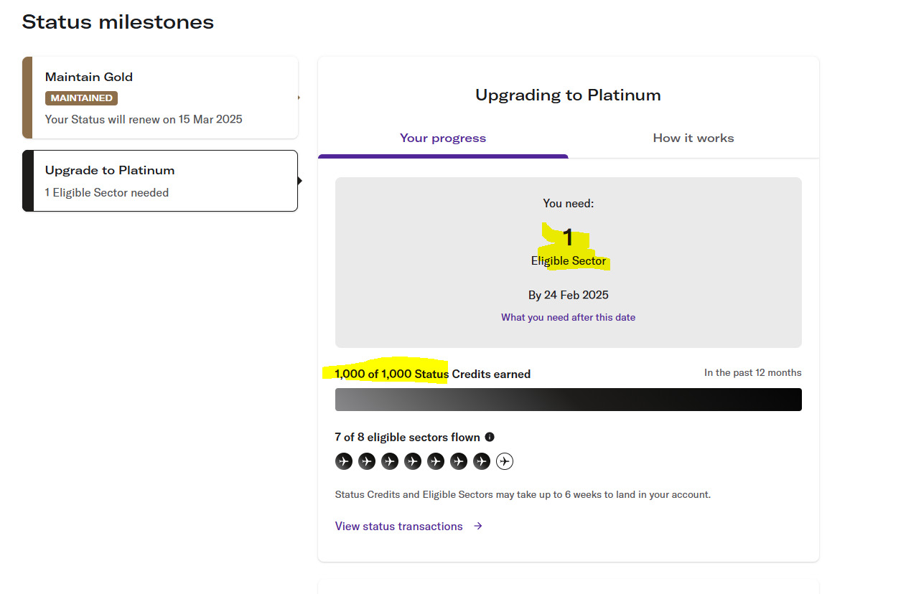Click the Status milestones heading
906x594 pixels.
(x=118, y=22)
